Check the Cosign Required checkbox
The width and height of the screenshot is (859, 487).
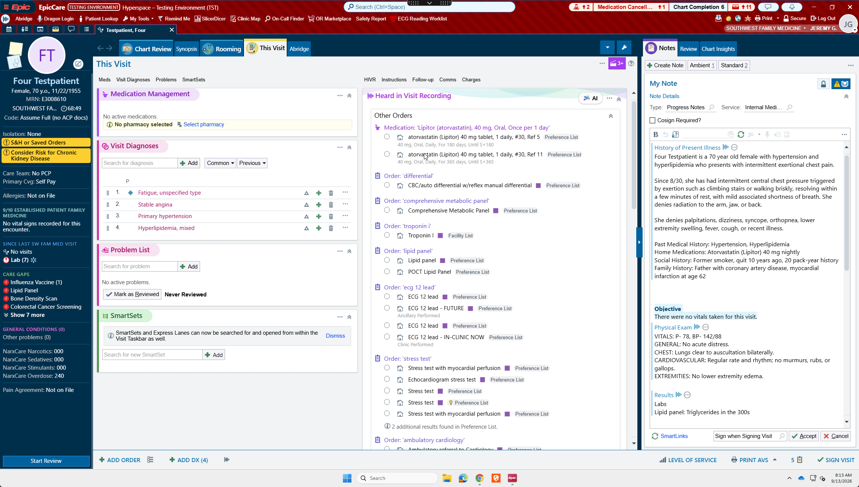click(652, 120)
